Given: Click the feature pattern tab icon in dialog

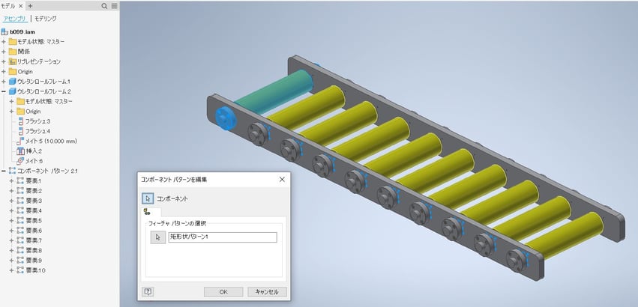Looking at the screenshot, I should click(x=147, y=212).
